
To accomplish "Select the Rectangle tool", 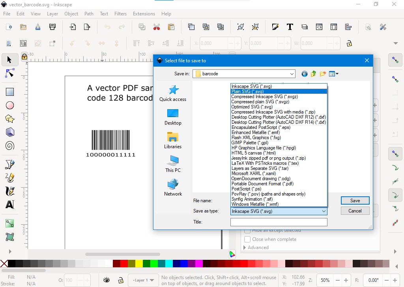I will pos(10,92).
